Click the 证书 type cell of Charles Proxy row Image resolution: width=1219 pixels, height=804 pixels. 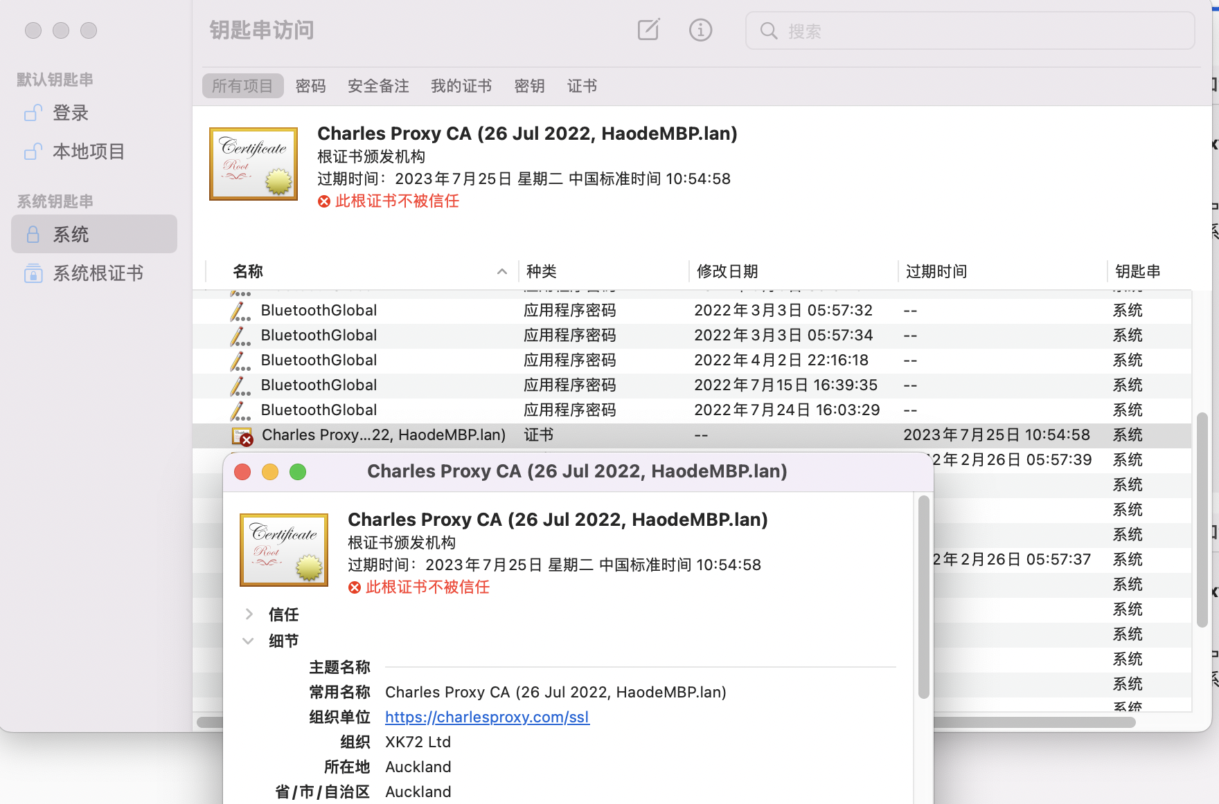coord(539,435)
